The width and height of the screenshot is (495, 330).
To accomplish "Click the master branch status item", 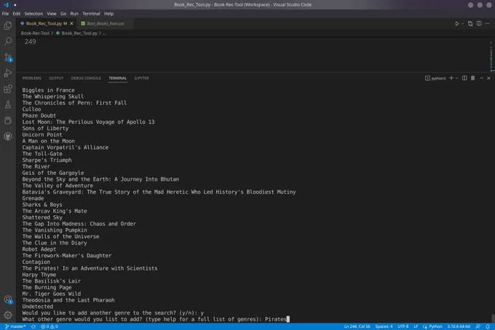I will (15, 326).
